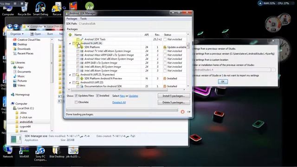The width and height of the screenshot is (297, 167).
Task: Click the Updates selection link
Action: [133, 96]
